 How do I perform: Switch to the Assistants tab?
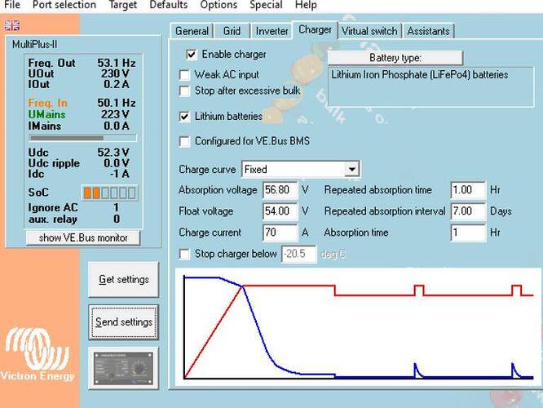coord(428,31)
